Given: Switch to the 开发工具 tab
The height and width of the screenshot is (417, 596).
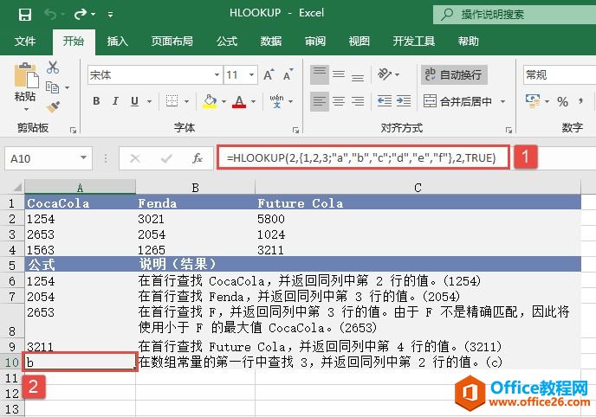Looking at the screenshot, I should (x=414, y=41).
